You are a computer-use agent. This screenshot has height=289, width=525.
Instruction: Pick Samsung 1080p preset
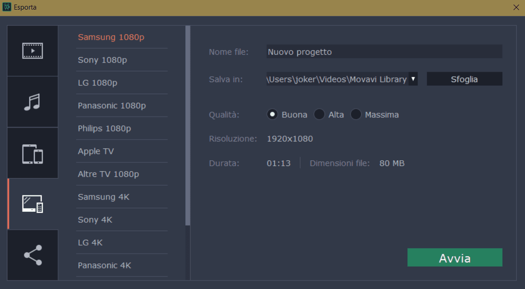click(111, 37)
